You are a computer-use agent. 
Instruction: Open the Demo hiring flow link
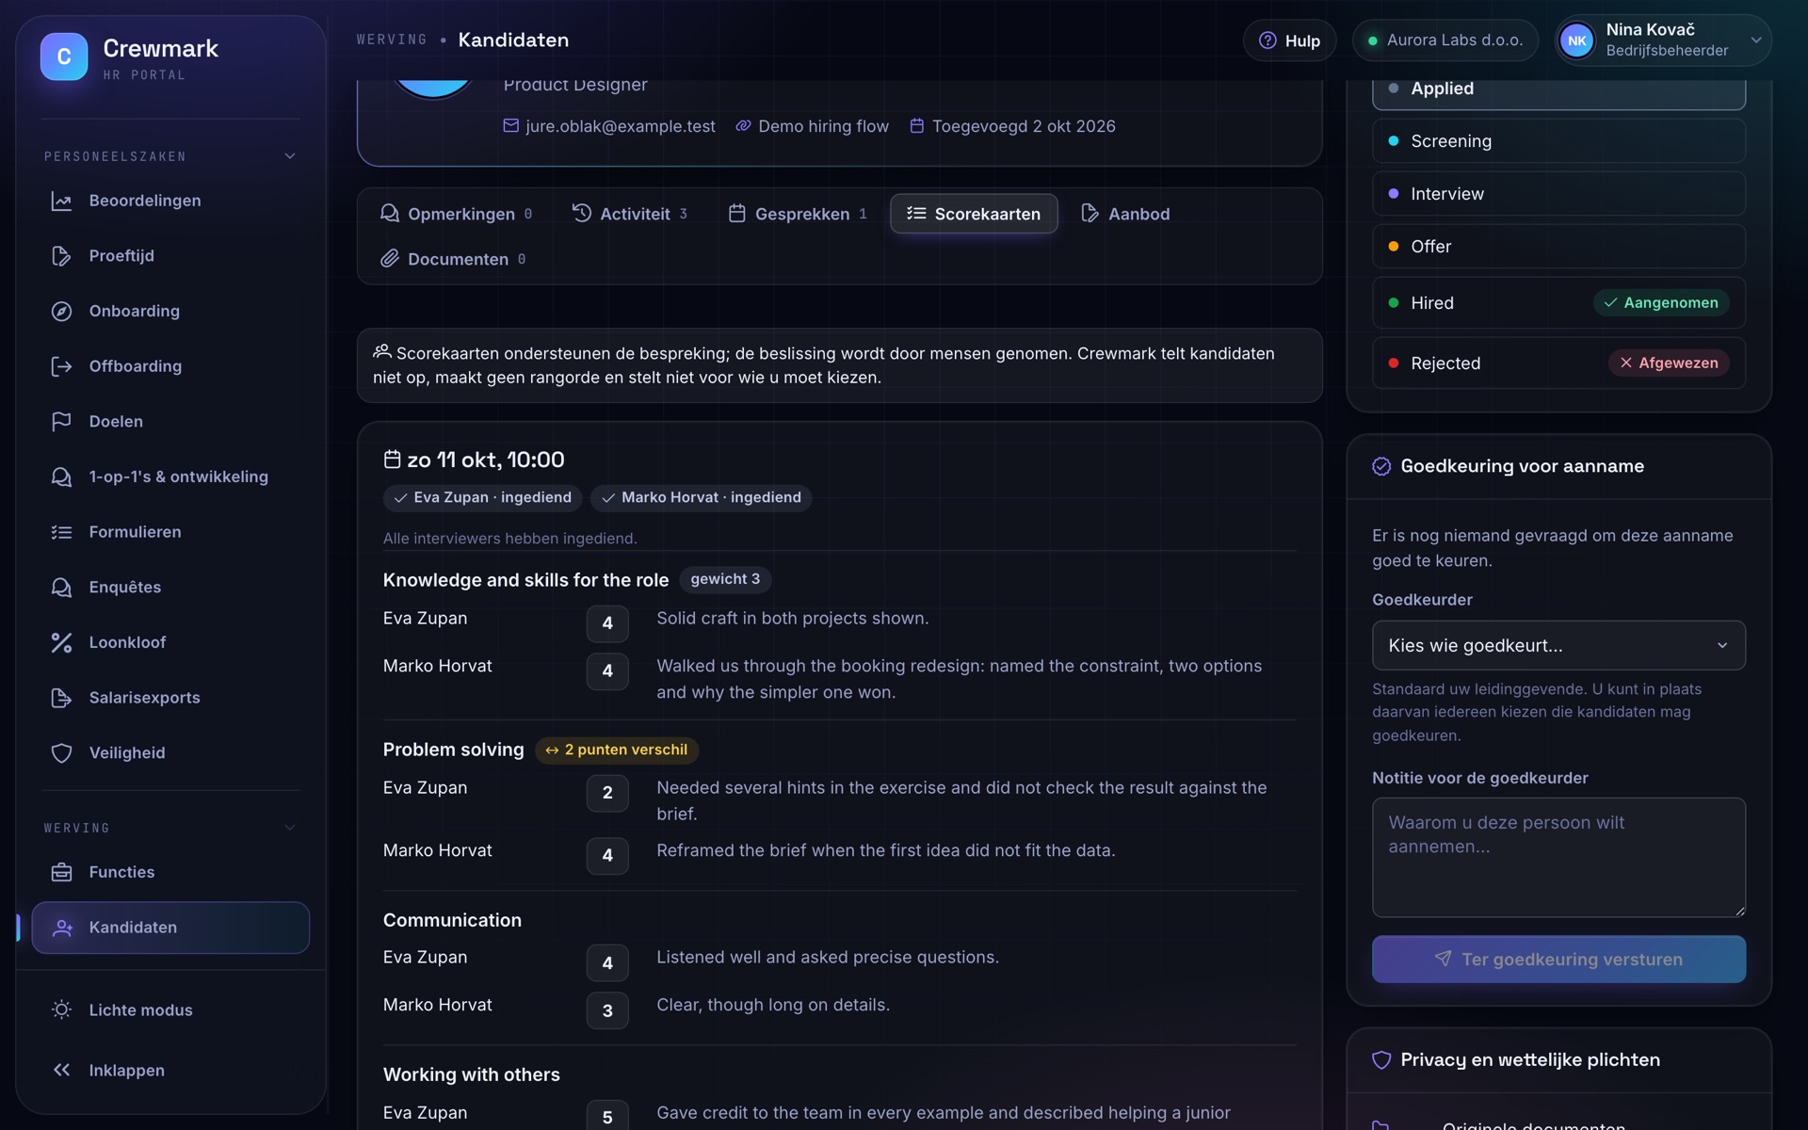(812, 126)
